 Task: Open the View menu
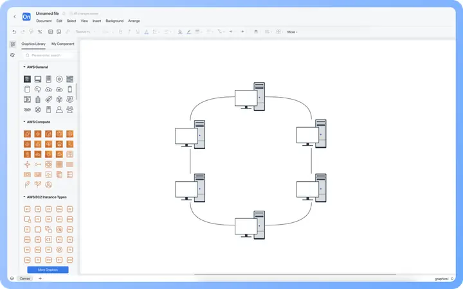[x=84, y=21]
